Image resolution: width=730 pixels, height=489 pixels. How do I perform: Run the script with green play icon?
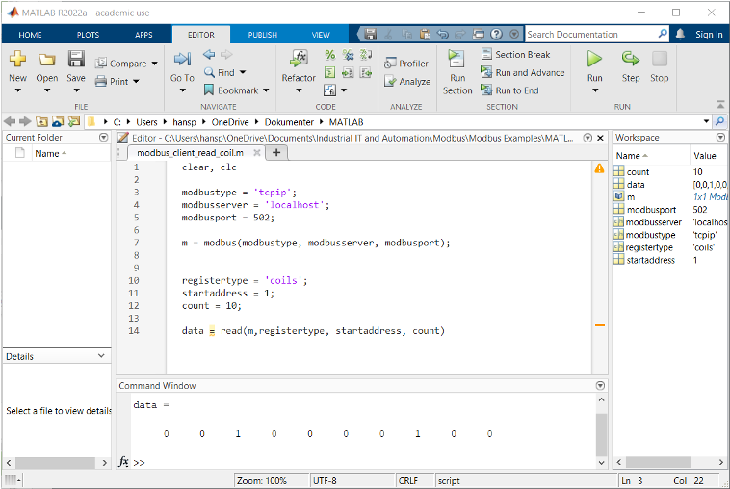594,59
